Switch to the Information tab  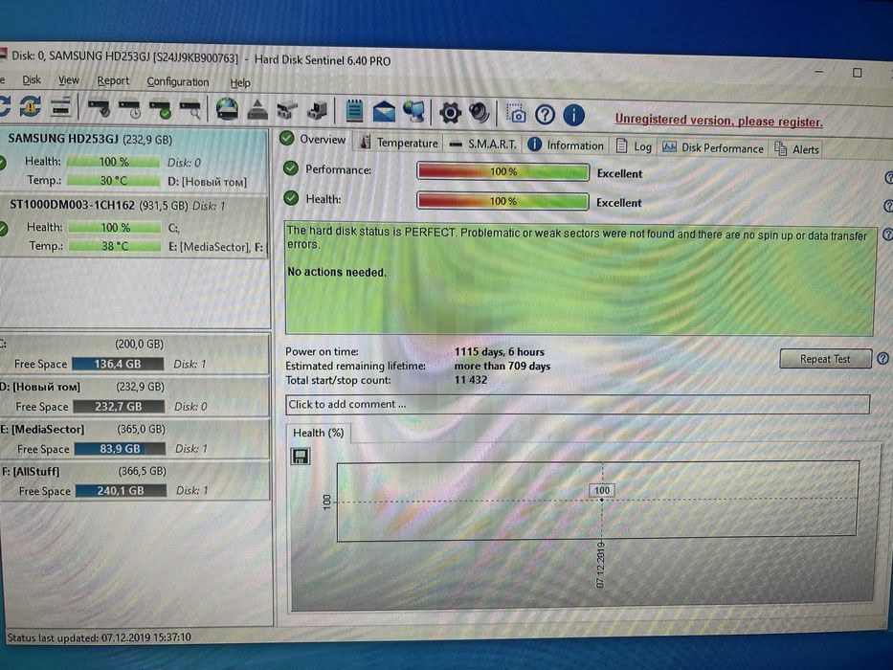click(x=565, y=145)
